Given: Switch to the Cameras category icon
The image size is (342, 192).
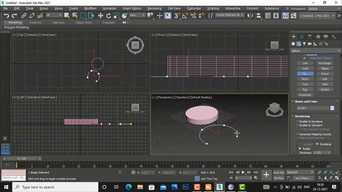Looking at the screenshot, I should (x=310, y=44).
